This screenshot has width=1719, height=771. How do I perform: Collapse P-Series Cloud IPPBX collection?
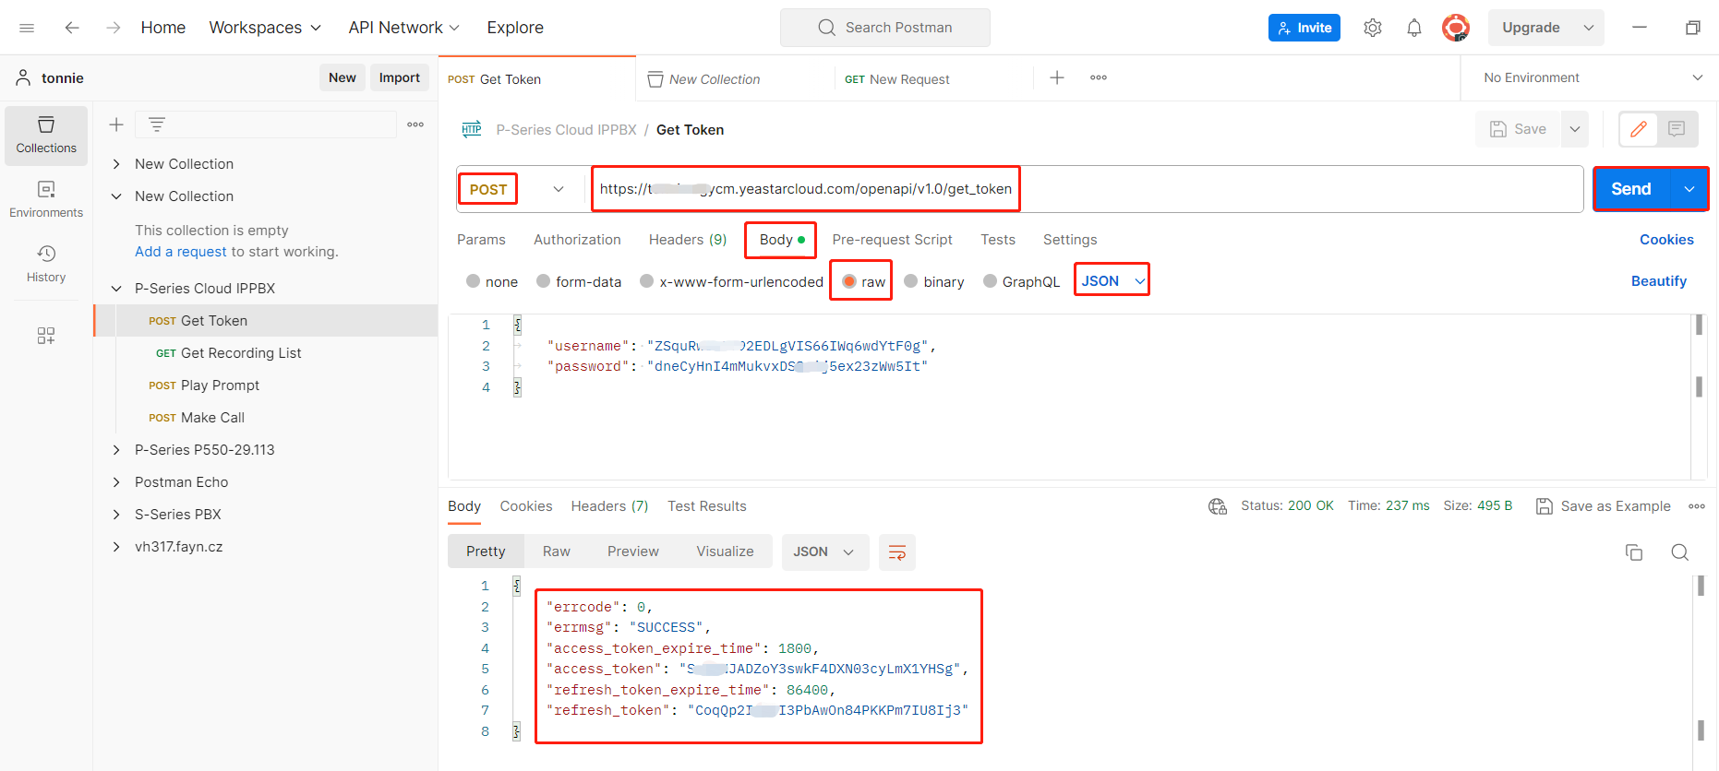(116, 289)
